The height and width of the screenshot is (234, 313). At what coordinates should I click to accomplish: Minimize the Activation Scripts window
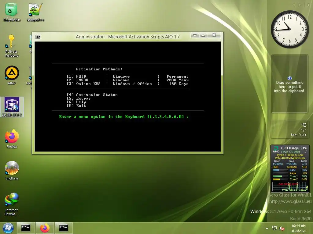pos(195,35)
